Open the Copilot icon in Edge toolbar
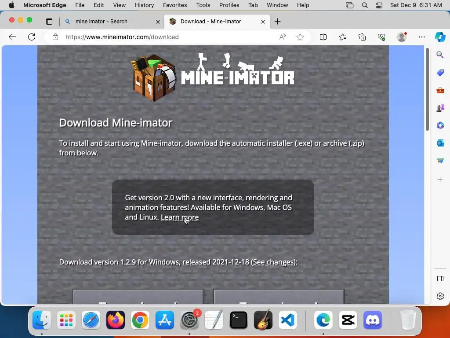 (440, 37)
